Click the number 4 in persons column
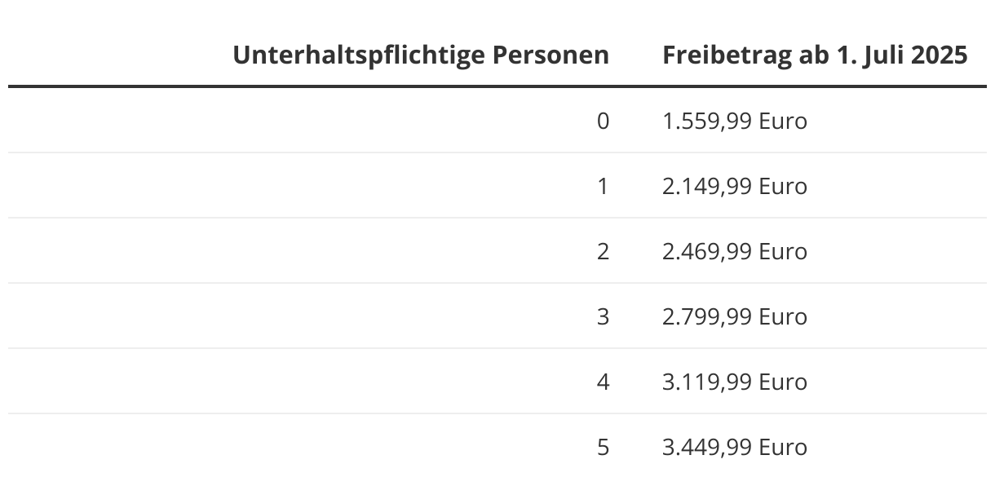The width and height of the screenshot is (995, 486). [603, 382]
